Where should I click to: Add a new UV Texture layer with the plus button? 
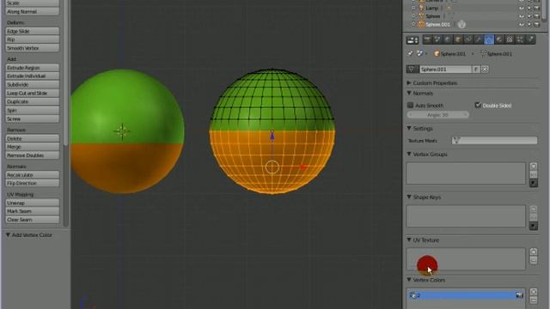coord(533,251)
